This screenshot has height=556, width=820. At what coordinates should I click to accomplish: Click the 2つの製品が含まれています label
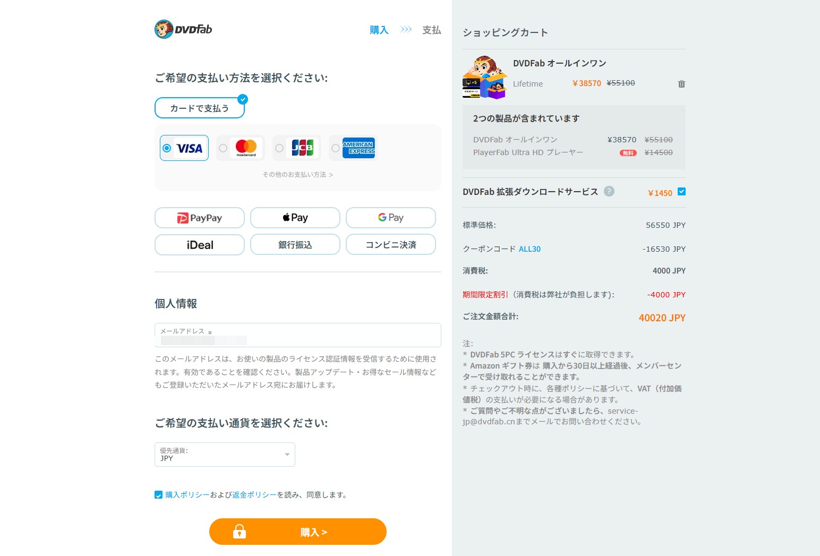click(526, 118)
